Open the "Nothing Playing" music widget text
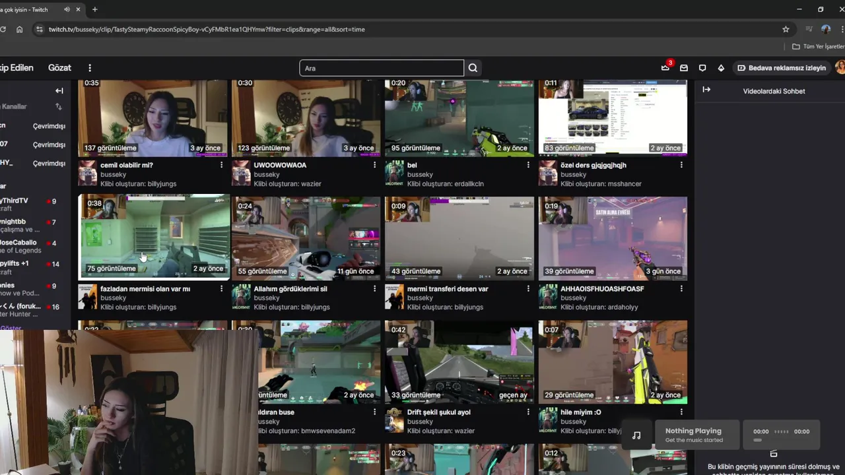Viewport: 845px width, 475px height. click(x=693, y=431)
